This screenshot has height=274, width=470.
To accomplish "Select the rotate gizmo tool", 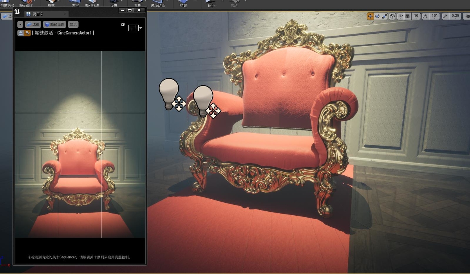I will coord(377,16).
